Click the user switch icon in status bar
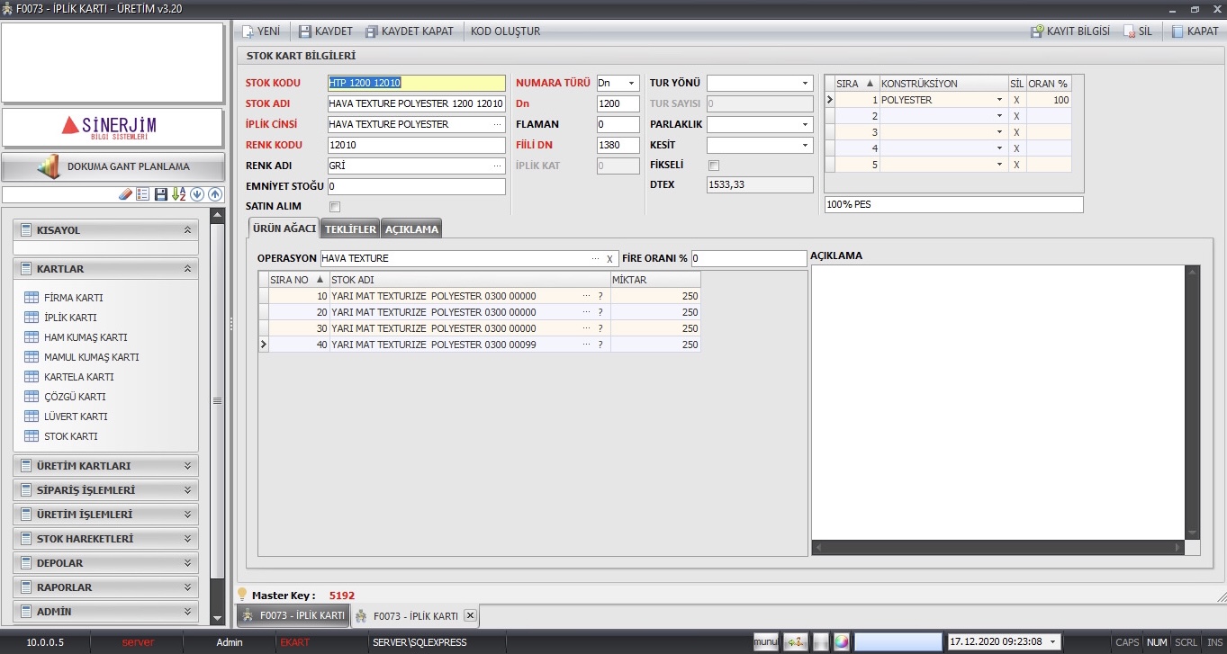Screen dimensions: 1227x654 tap(795, 642)
